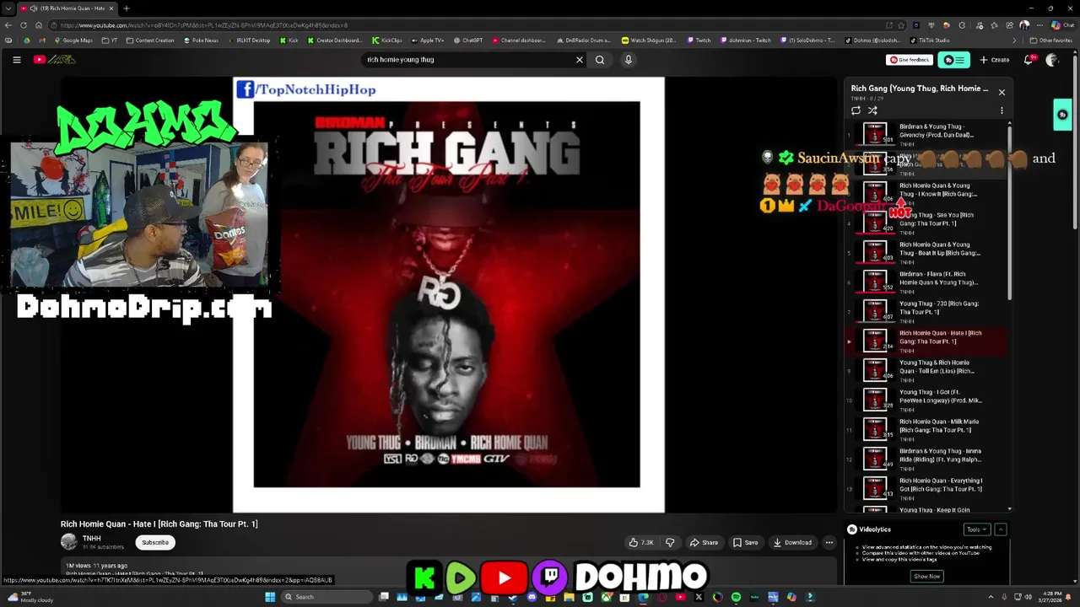Open YouTube notifications bell
This screenshot has height=607, width=1080.
(x=1029, y=60)
